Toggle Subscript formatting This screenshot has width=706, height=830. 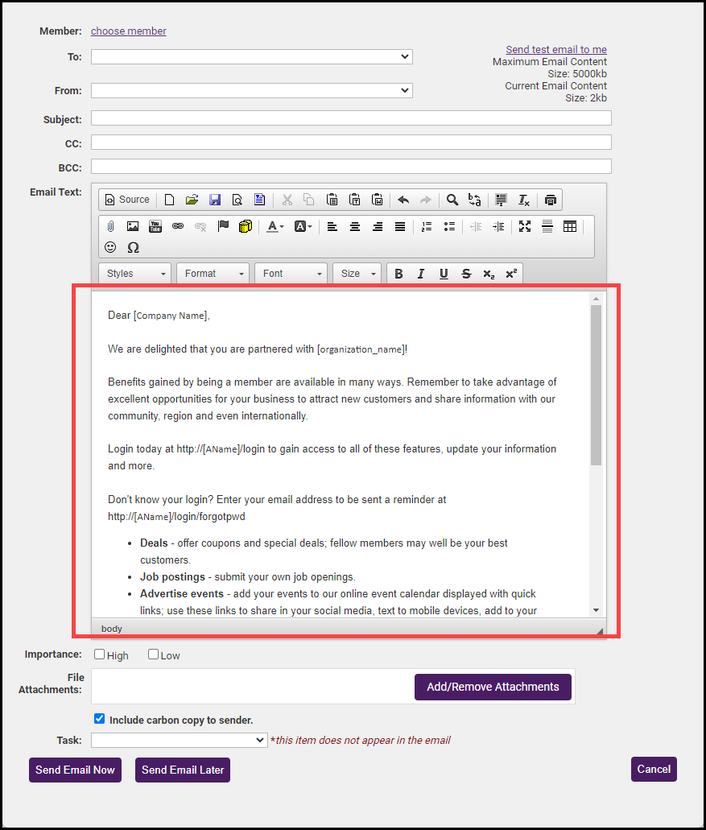coord(489,274)
